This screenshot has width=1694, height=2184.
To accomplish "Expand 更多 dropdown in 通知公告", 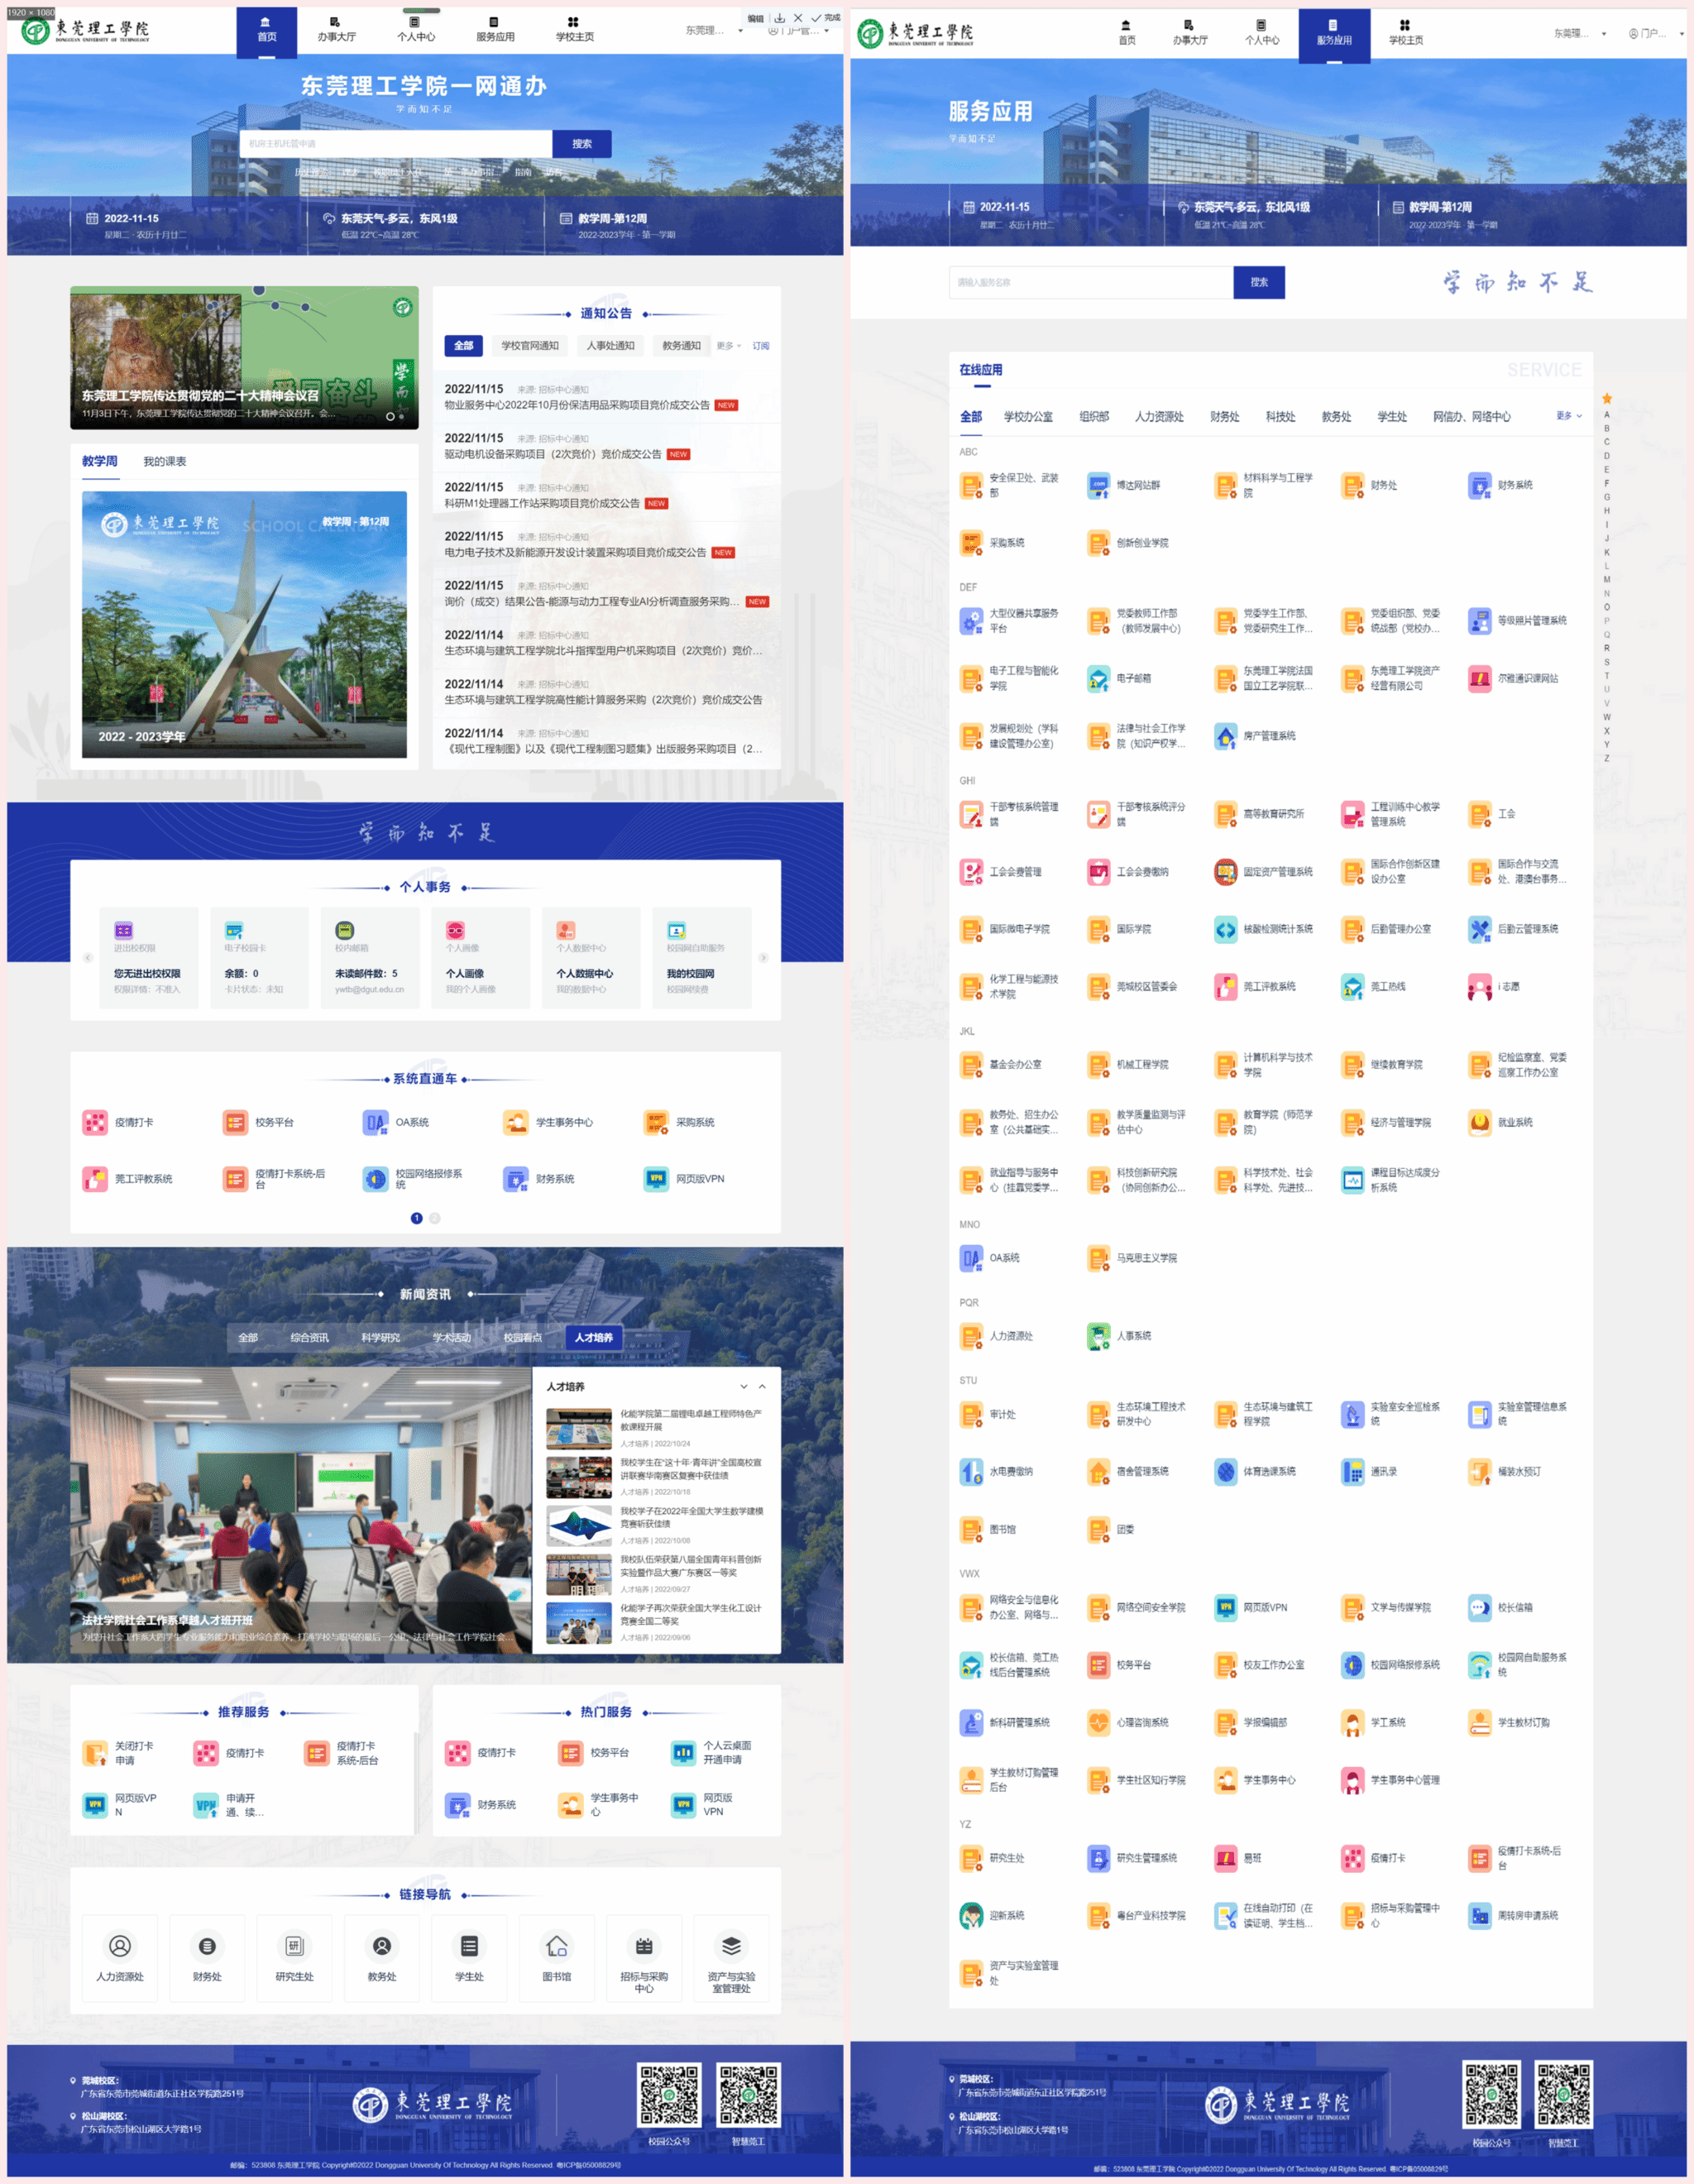I will 728,346.
